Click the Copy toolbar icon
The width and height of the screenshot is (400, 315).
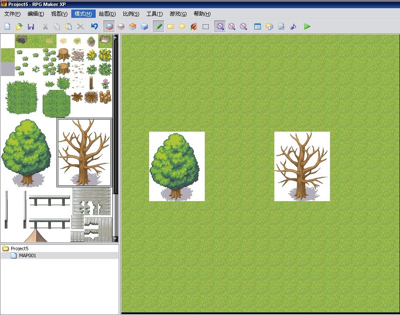tap(57, 27)
